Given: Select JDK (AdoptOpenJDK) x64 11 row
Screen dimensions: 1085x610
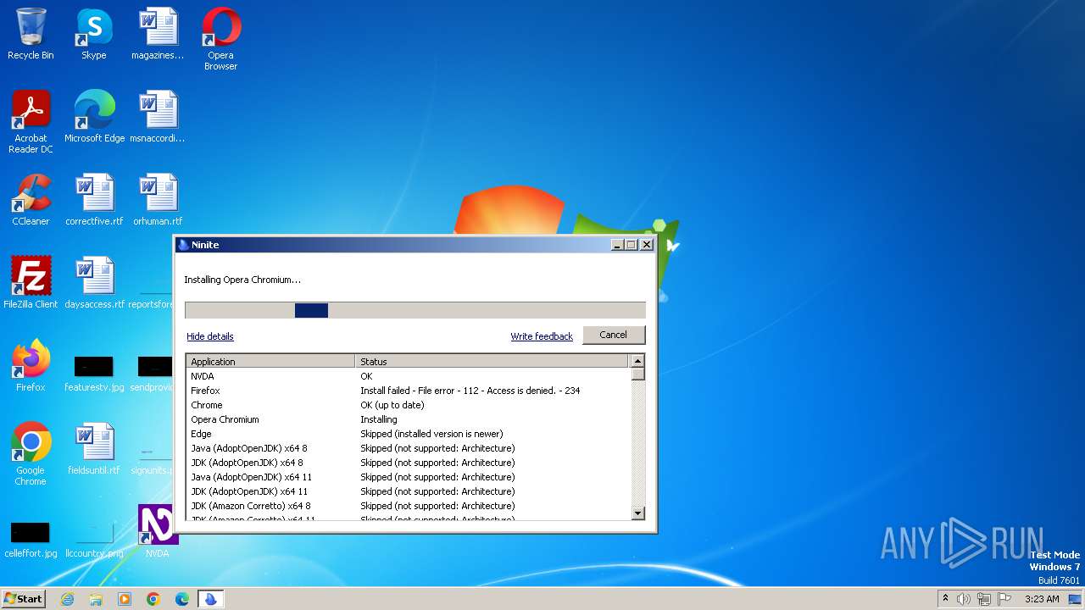Looking at the screenshot, I should click(x=409, y=491).
